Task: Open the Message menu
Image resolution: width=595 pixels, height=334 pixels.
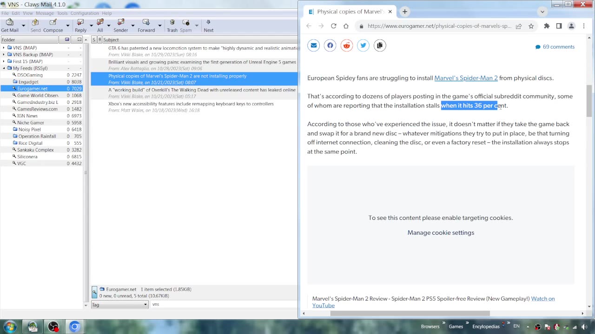Action: (x=45, y=13)
